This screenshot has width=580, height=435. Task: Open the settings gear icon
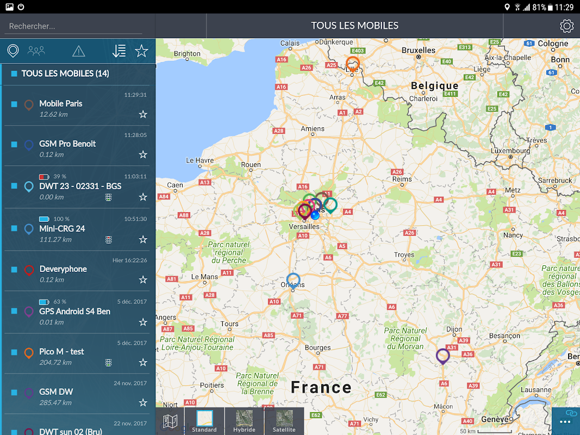[x=566, y=26]
